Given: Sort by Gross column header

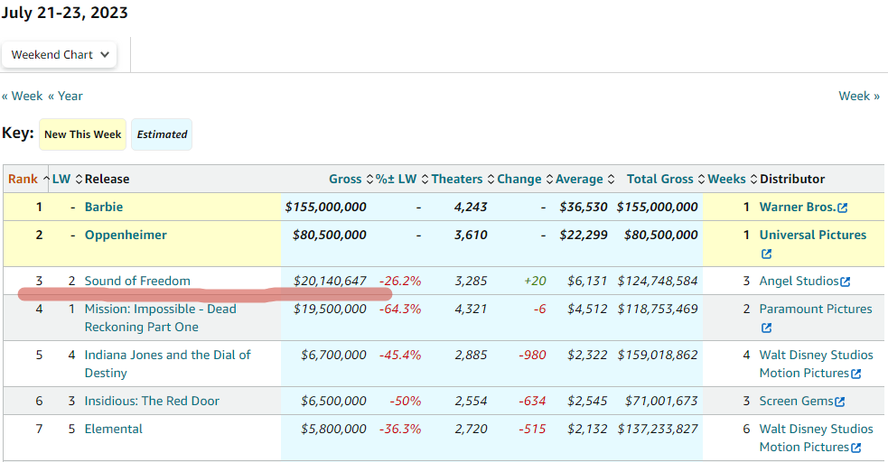Looking at the screenshot, I should click(351, 180).
